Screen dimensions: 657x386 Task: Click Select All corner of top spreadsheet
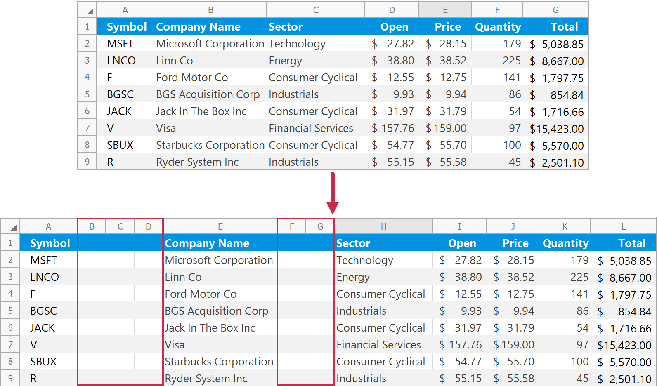[87, 10]
